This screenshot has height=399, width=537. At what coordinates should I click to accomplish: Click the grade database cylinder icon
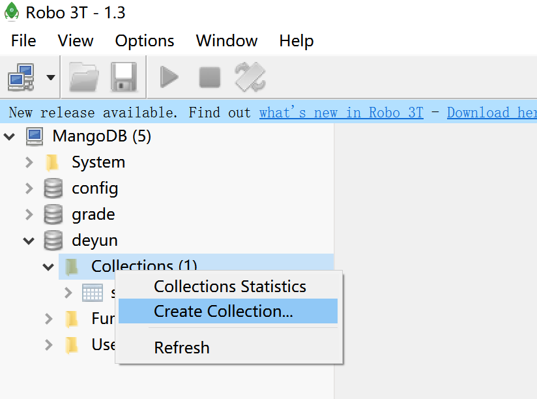point(53,214)
